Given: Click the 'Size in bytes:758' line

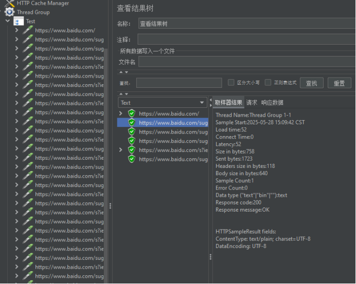Looking at the screenshot, I should 235,151.
